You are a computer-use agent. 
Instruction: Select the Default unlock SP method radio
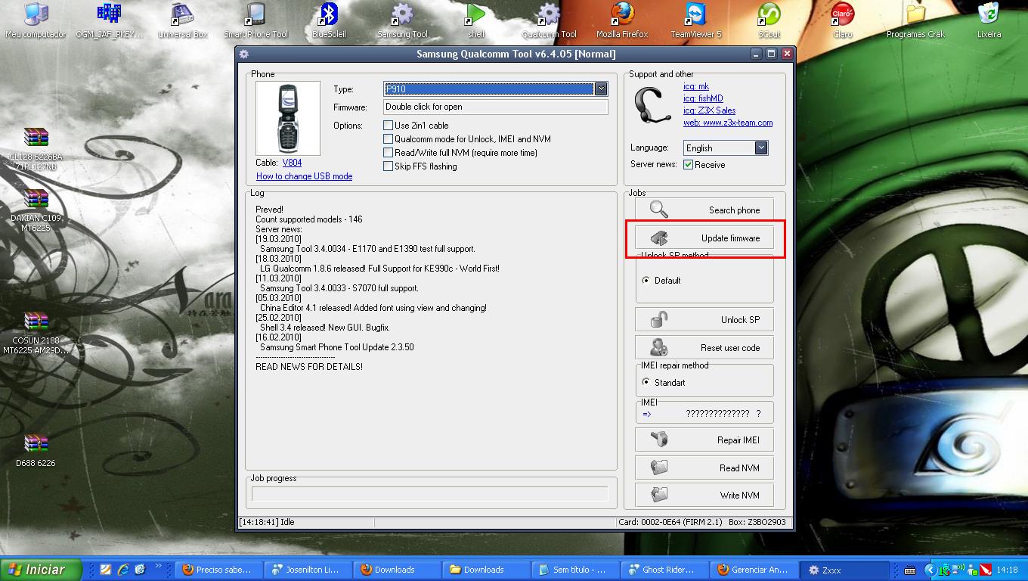[x=646, y=281]
